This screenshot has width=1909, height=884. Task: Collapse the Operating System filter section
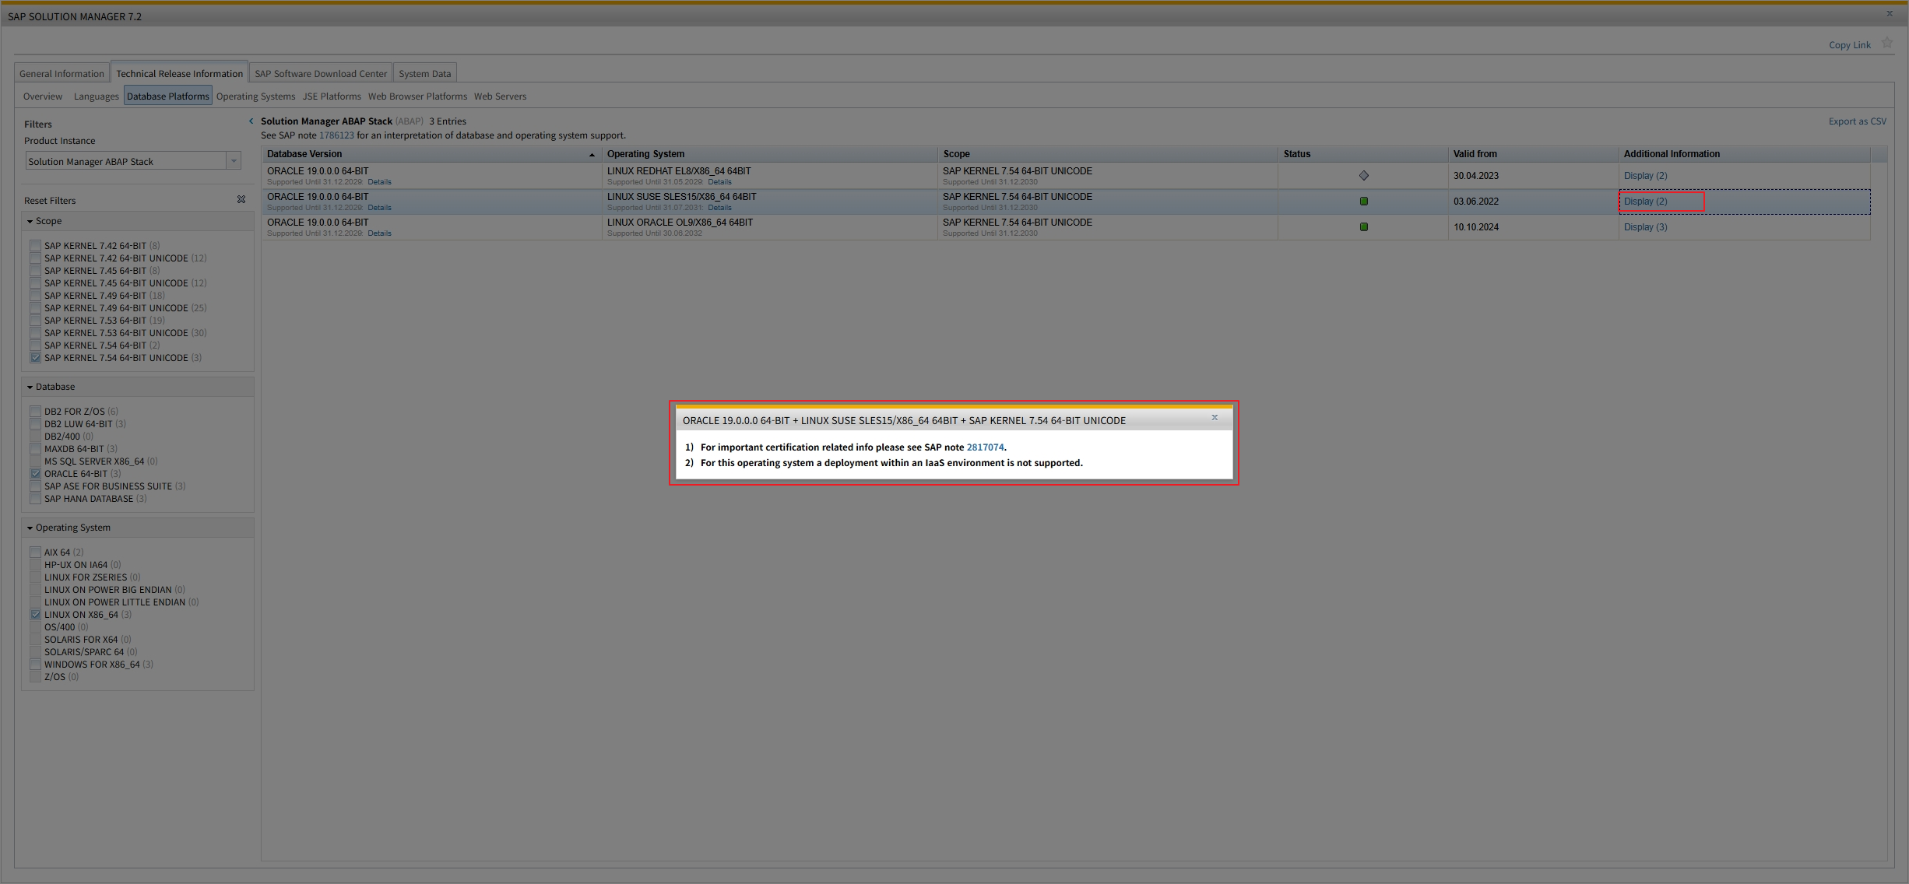click(x=30, y=528)
